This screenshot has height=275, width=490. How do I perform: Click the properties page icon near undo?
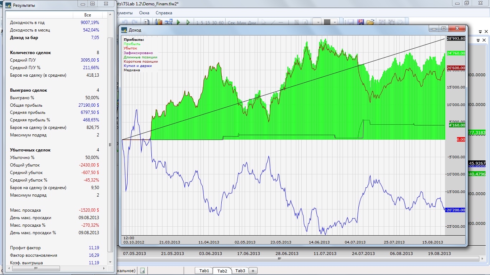point(147,22)
